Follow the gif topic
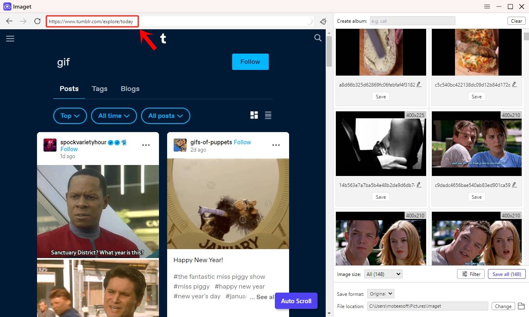The height and width of the screenshot is (317, 529). pyautogui.click(x=250, y=61)
